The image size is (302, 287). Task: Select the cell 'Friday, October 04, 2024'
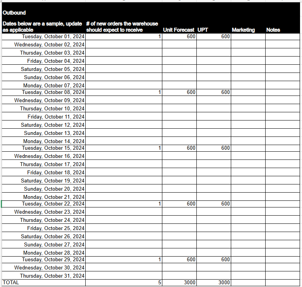click(43, 61)
